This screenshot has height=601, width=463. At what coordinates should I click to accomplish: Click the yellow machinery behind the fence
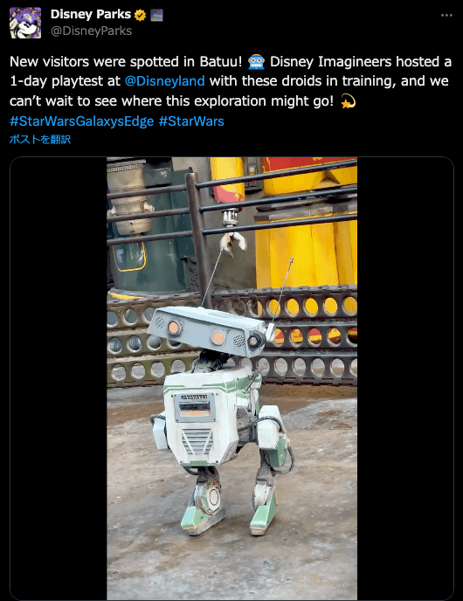(x=307, y=238)
